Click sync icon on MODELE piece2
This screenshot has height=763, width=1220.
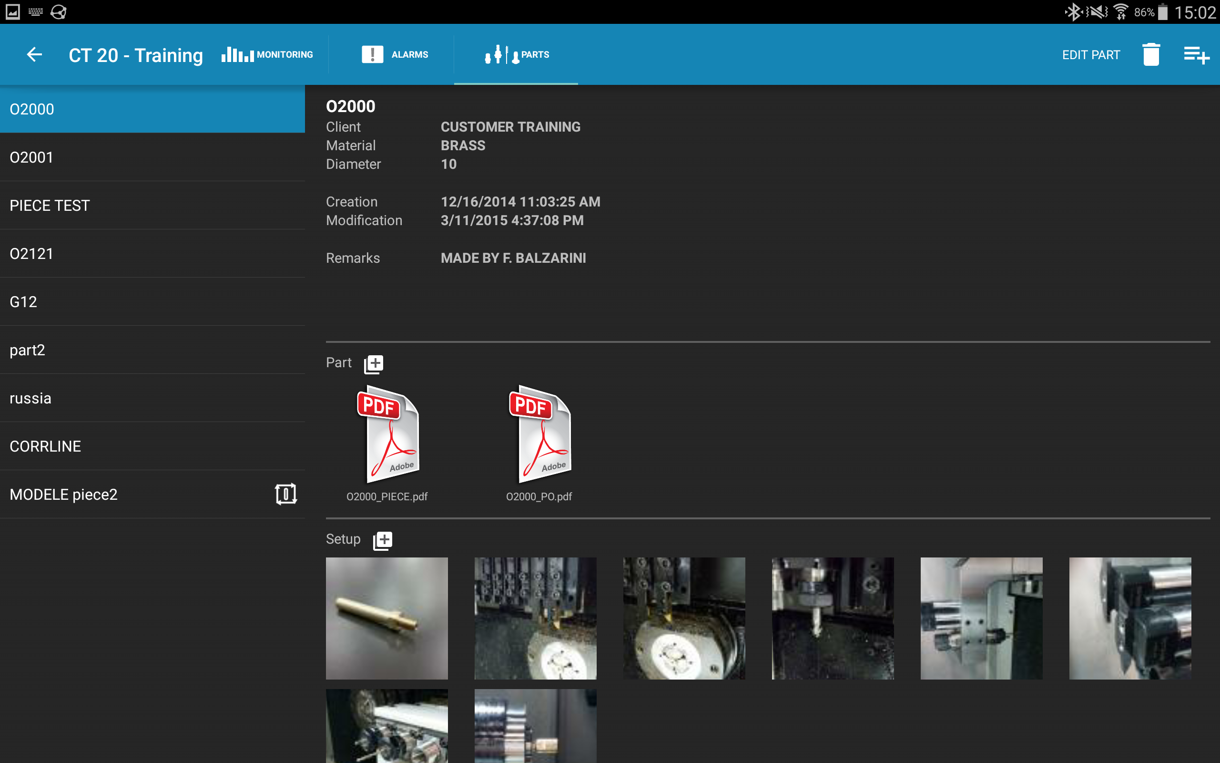click(x=285, y=494)
